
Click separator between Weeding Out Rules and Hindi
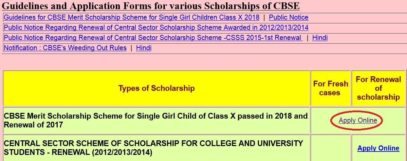pyautogui.click(x=131, y=48)
